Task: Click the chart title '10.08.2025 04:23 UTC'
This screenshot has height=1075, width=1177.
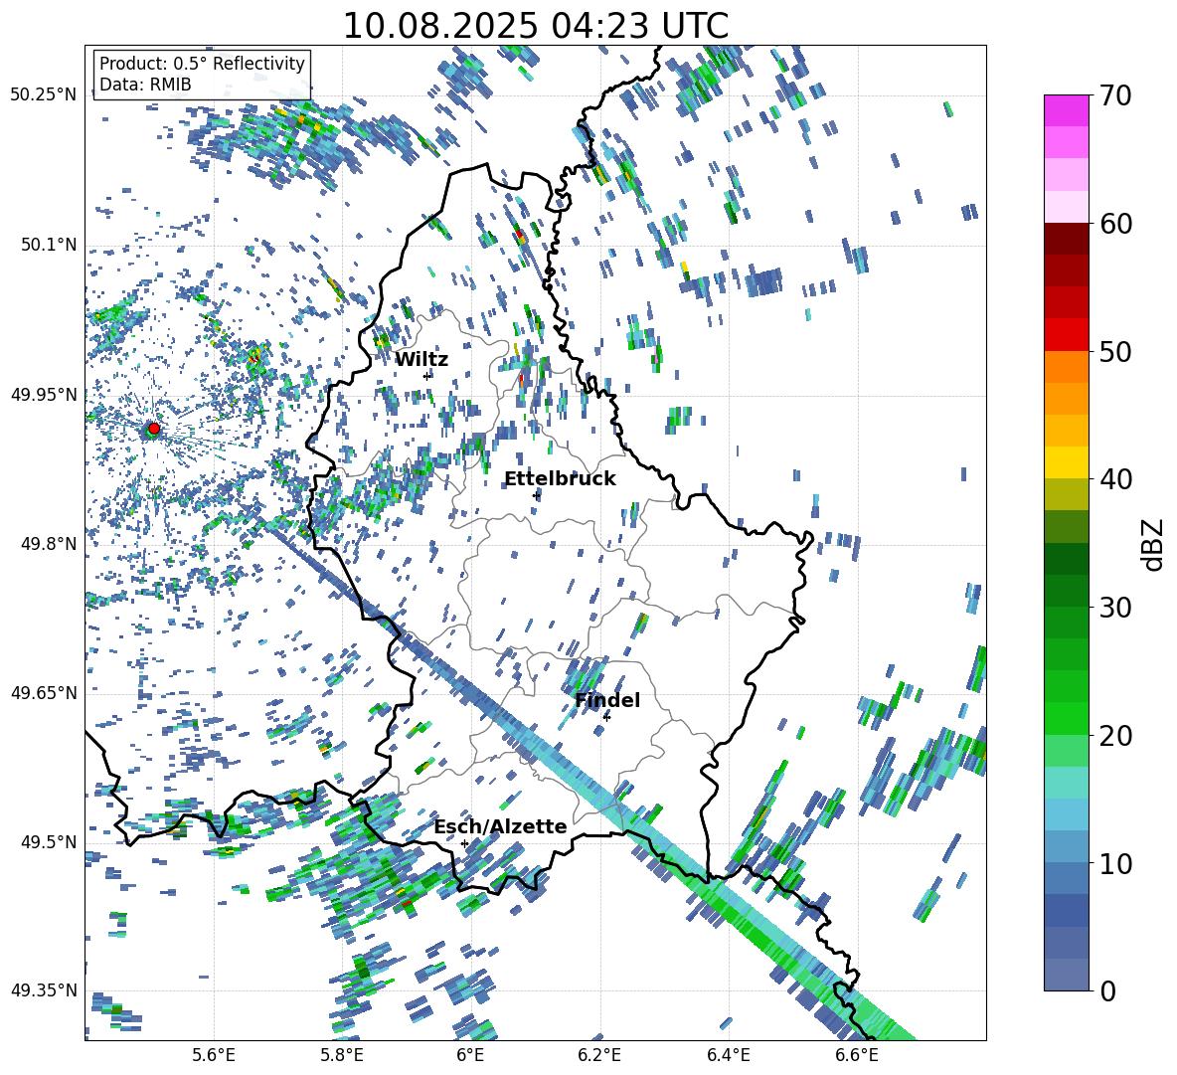Action: click(535, 26)
